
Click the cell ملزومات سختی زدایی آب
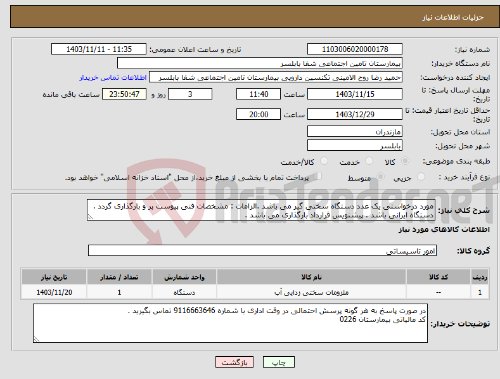(x=311, y=292)
